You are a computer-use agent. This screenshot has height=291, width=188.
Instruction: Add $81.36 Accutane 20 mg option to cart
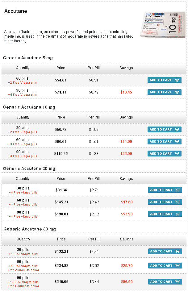[x=165, y=190]
